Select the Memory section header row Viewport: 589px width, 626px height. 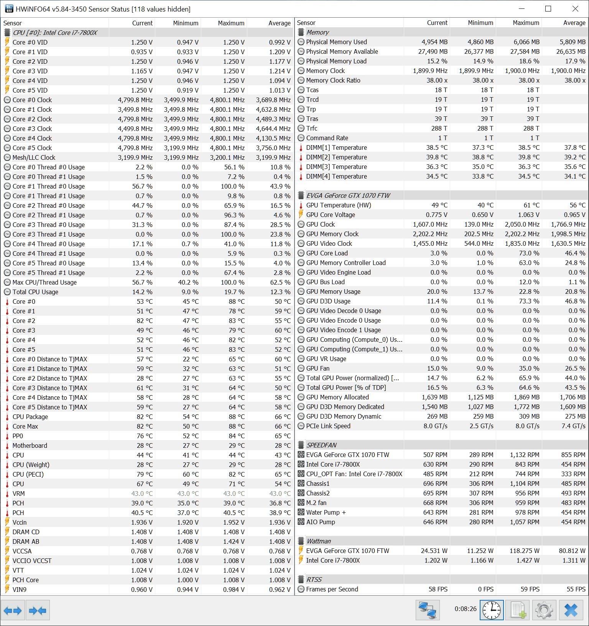point(441,32)
